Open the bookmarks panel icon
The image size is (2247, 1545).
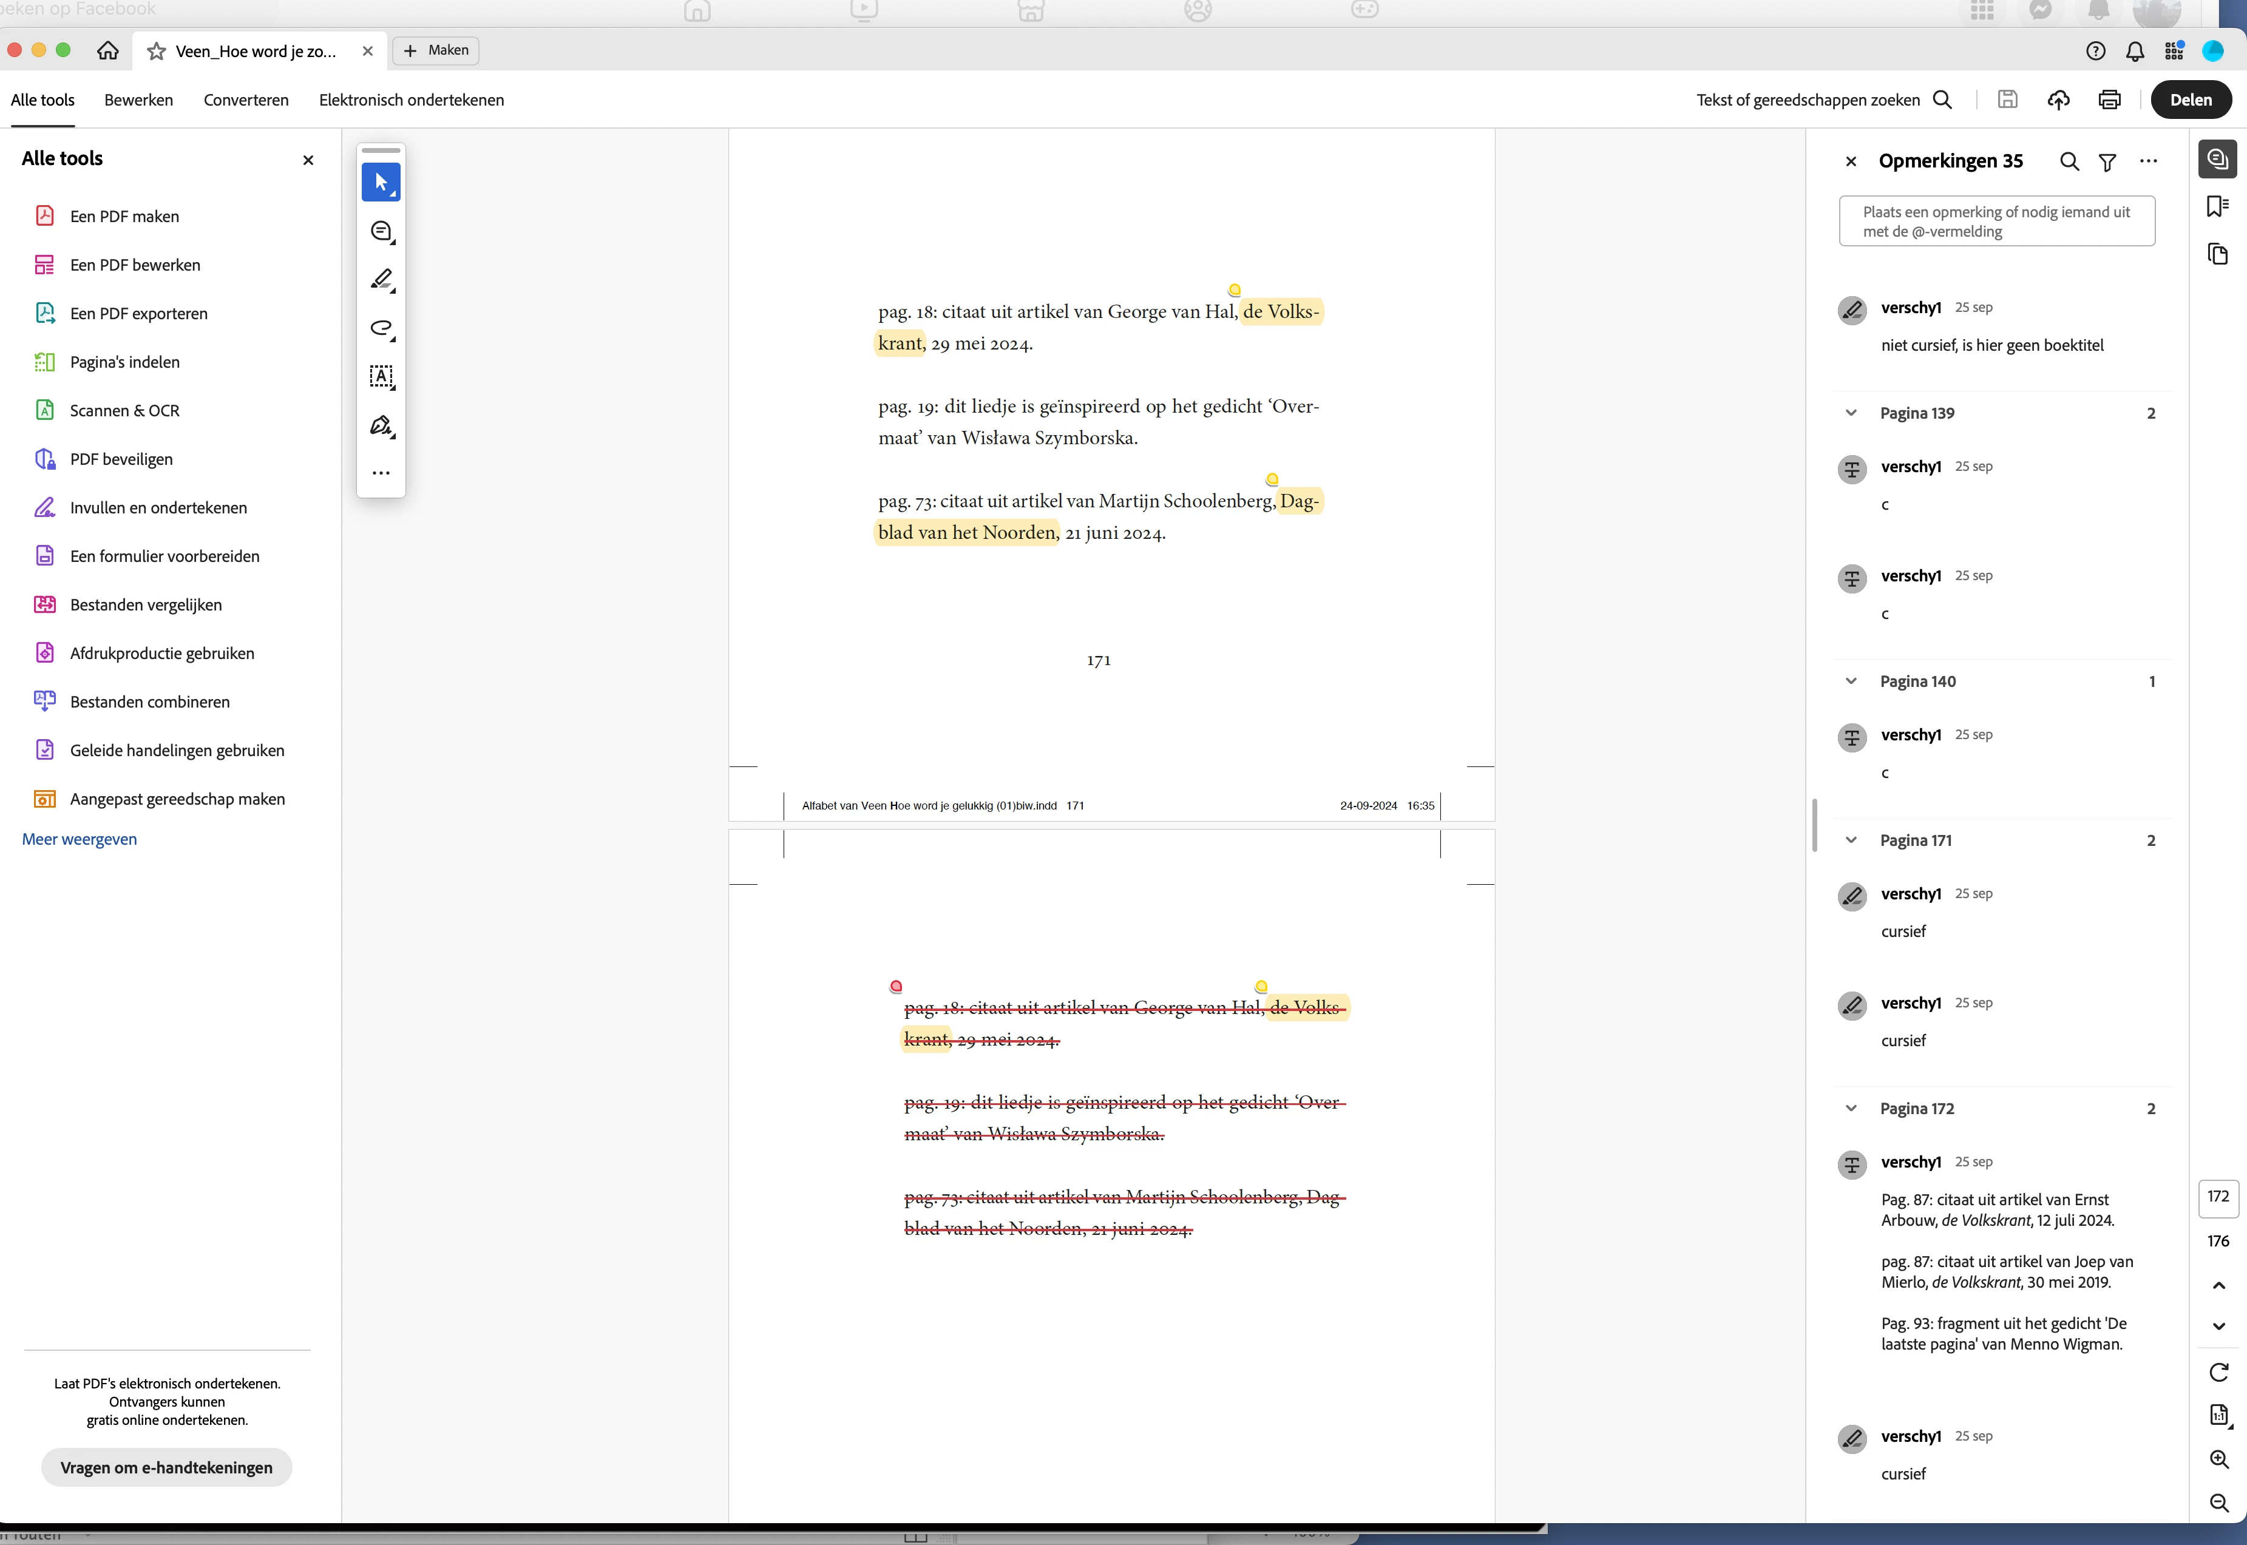2217,206
